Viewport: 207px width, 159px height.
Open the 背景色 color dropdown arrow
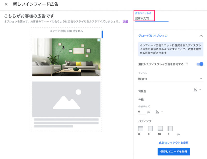click(x=200, y=90)
